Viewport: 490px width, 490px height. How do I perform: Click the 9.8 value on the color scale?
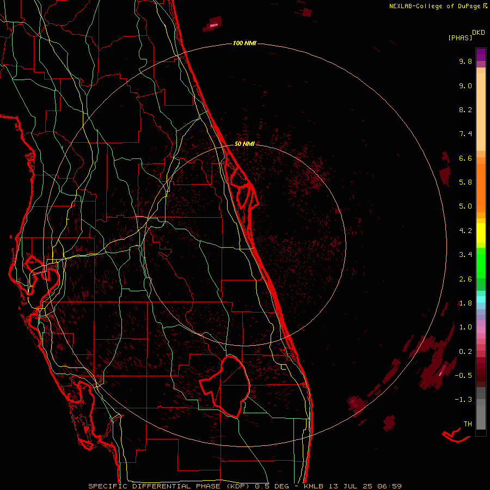[465, 61]
